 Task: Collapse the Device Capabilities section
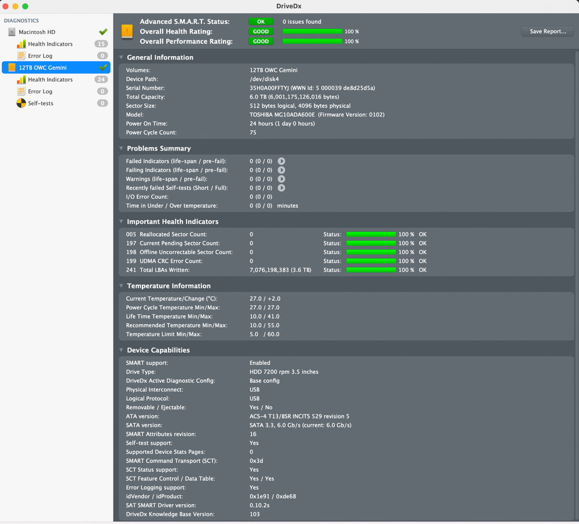[x=121, y=350]
